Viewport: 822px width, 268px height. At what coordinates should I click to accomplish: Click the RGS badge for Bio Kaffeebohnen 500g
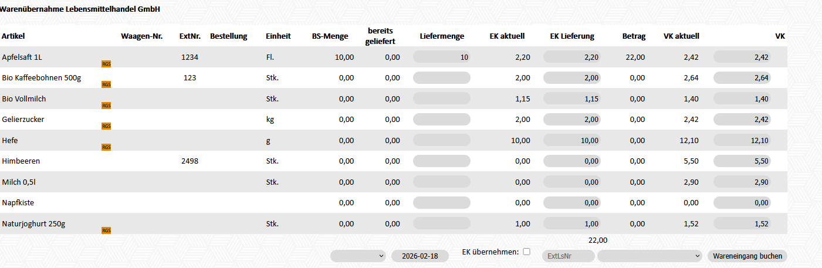coord(106,84)
